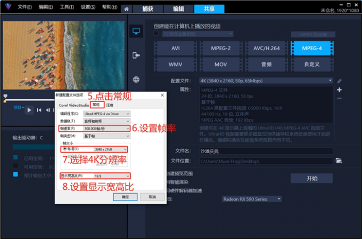Choose the MPEG-4 format button
Viewport: 362px width, 239px height.
pyautogui.click(x=312, y=48)
